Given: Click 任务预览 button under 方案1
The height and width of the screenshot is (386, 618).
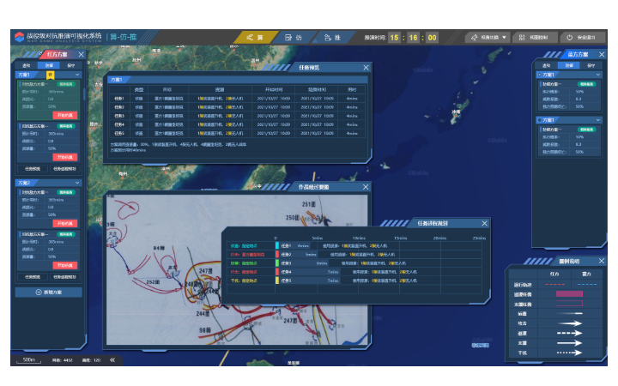Looking at the screenshot, I should coord(33,169).
